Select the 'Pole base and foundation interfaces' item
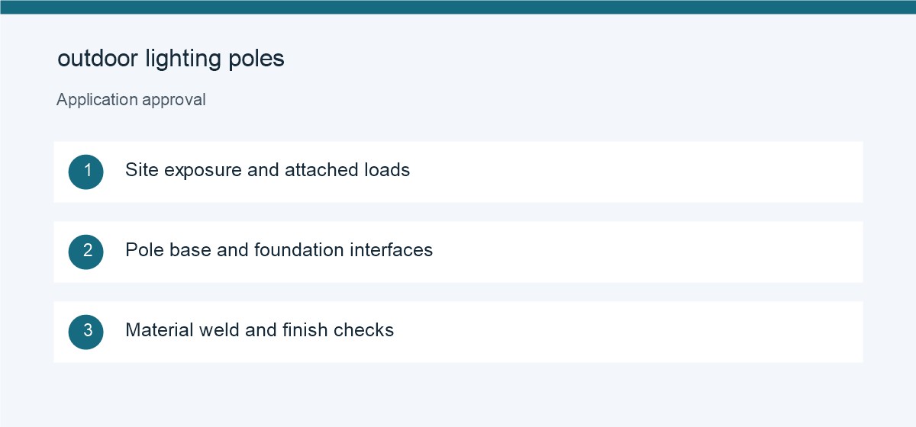Viewport: 916px width, 427px height. click(x=458, y=252)
